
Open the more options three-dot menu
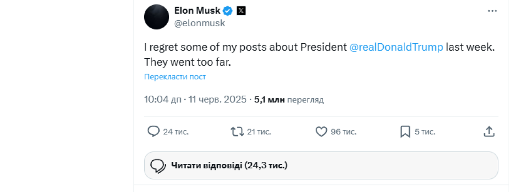[492, 11]
